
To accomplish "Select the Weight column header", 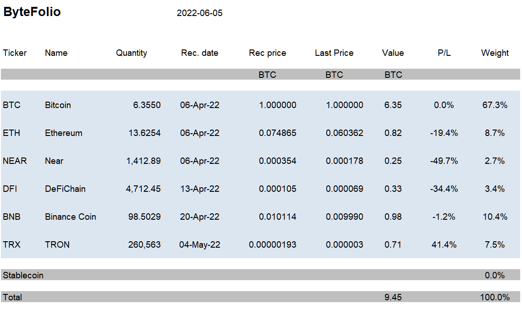I will pyautogui.click(x=495, y=53).
